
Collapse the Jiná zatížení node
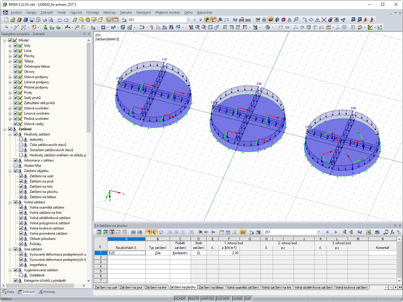(10, 249)
